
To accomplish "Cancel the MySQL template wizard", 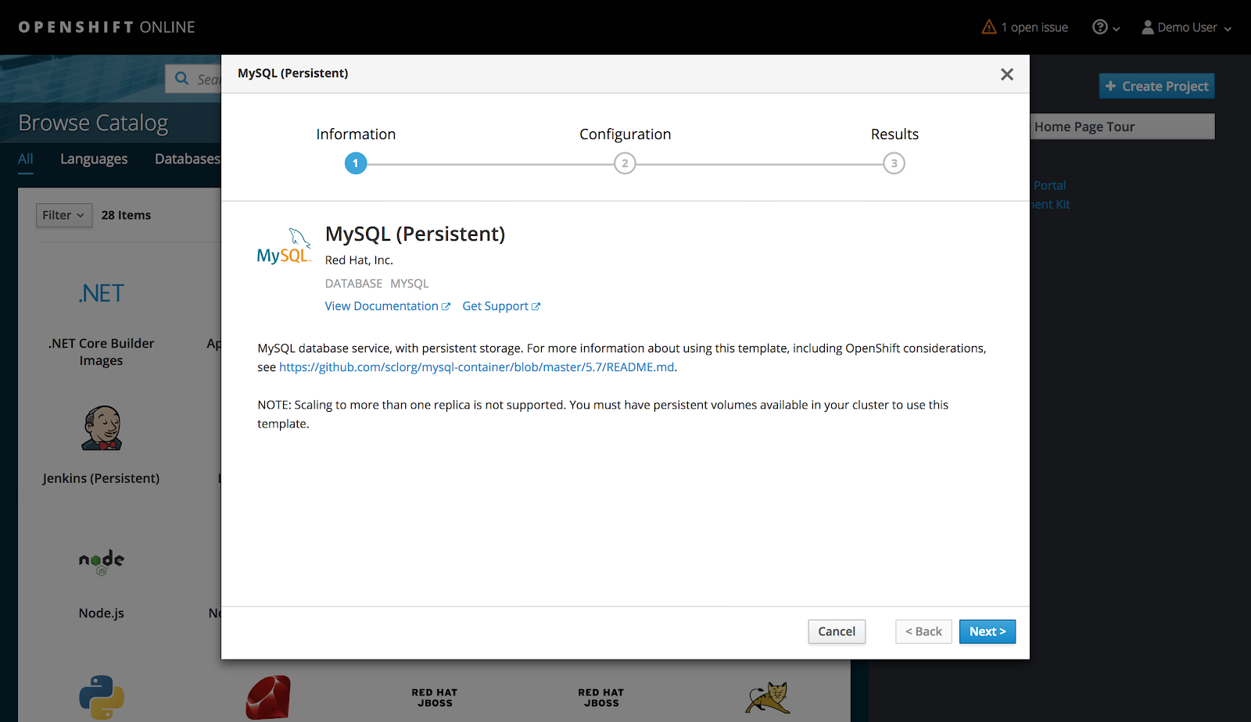I will click(x=837, y=631).
